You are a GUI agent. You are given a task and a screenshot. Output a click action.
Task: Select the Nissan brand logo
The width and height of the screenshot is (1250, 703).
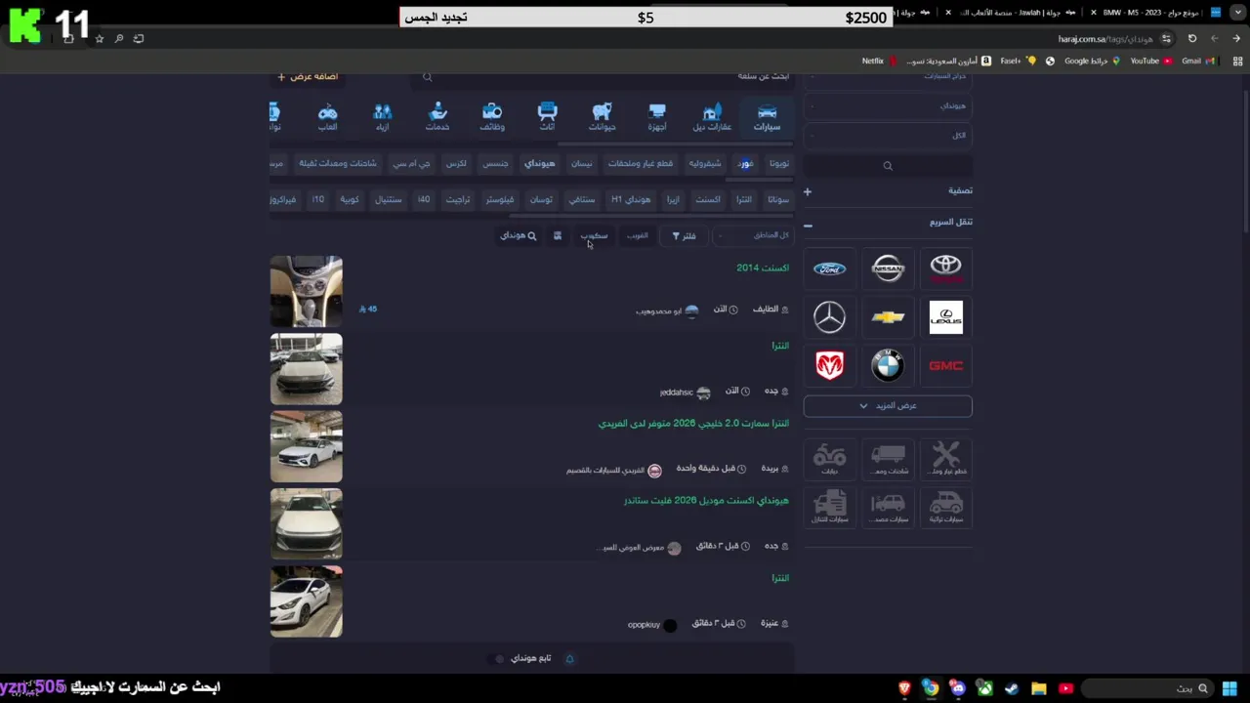(888, 269)
